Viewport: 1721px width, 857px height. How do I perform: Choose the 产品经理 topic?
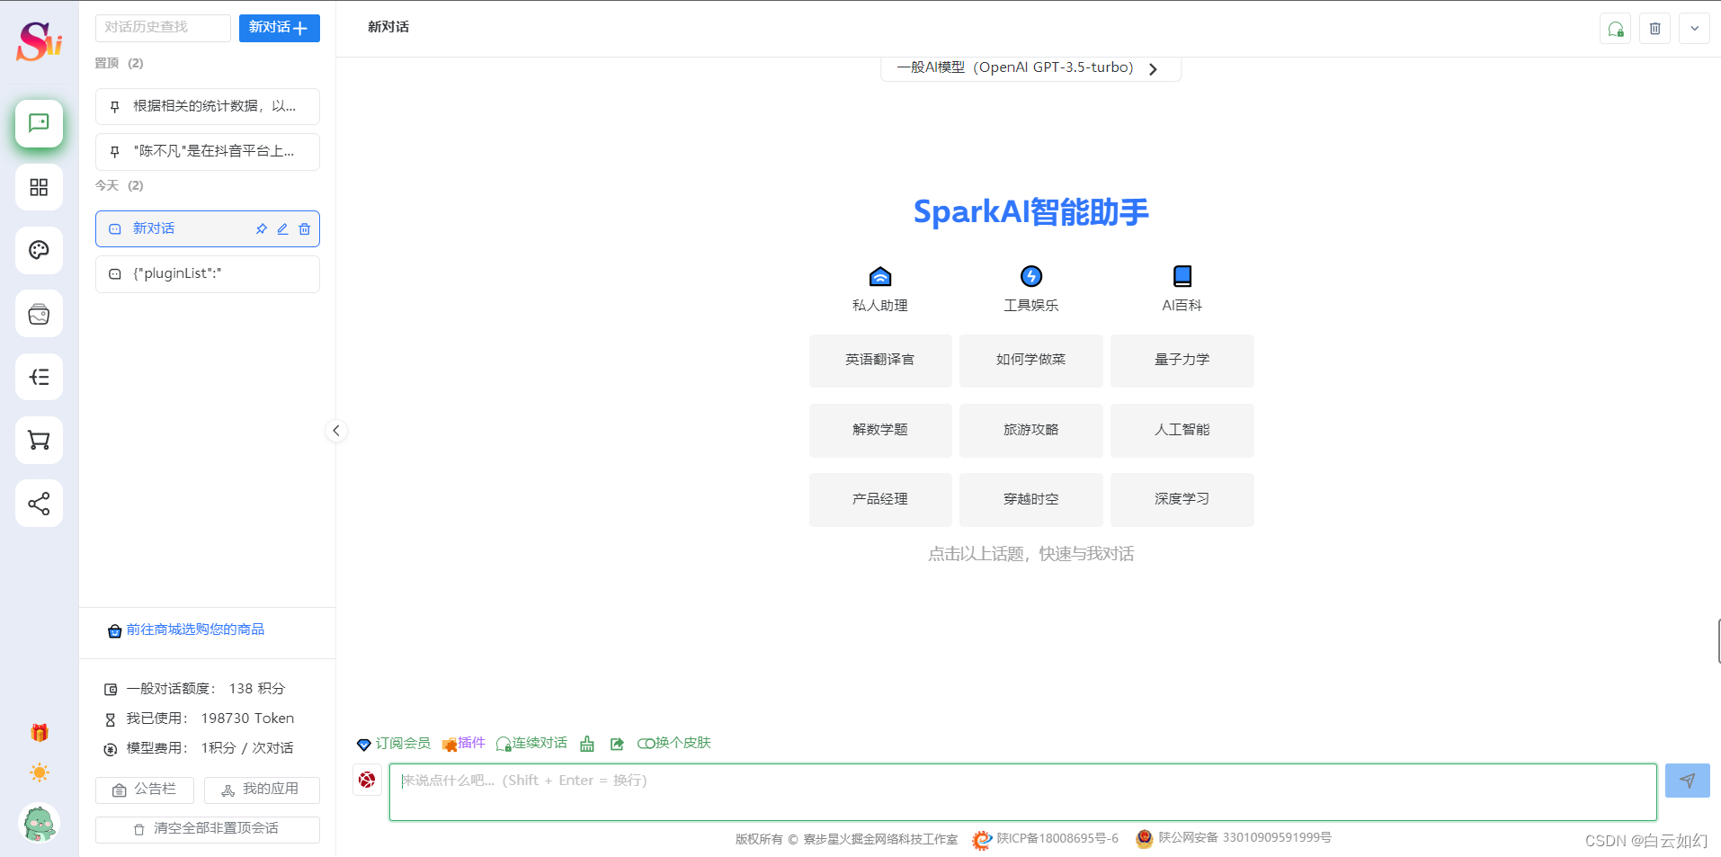point(880,500)
